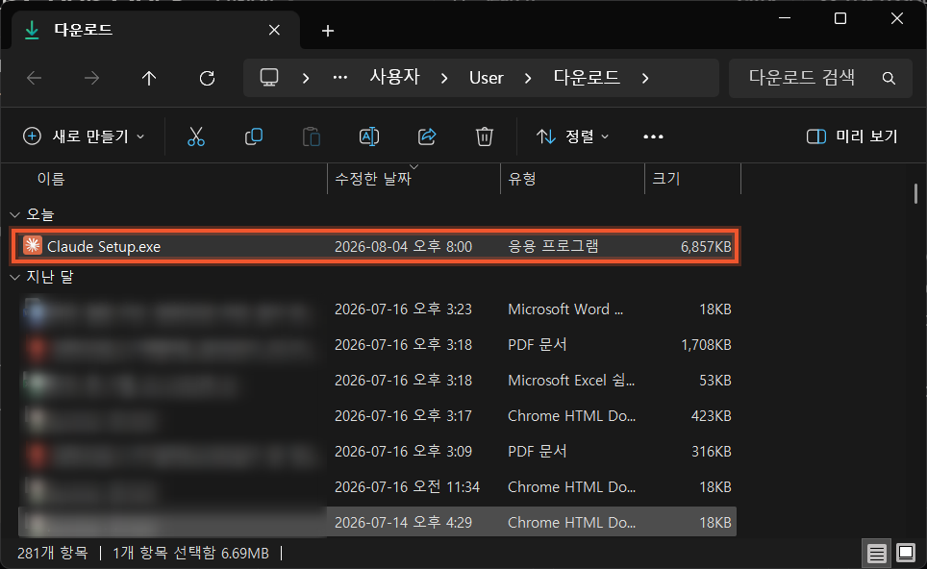Go forward with the right arrow
The height and width of the screenshot is (569, 927).
[91, 78]
